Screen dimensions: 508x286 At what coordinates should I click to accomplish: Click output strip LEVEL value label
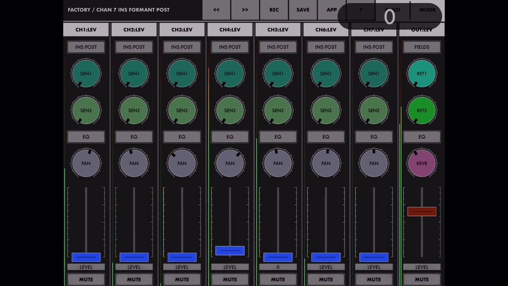422,267
